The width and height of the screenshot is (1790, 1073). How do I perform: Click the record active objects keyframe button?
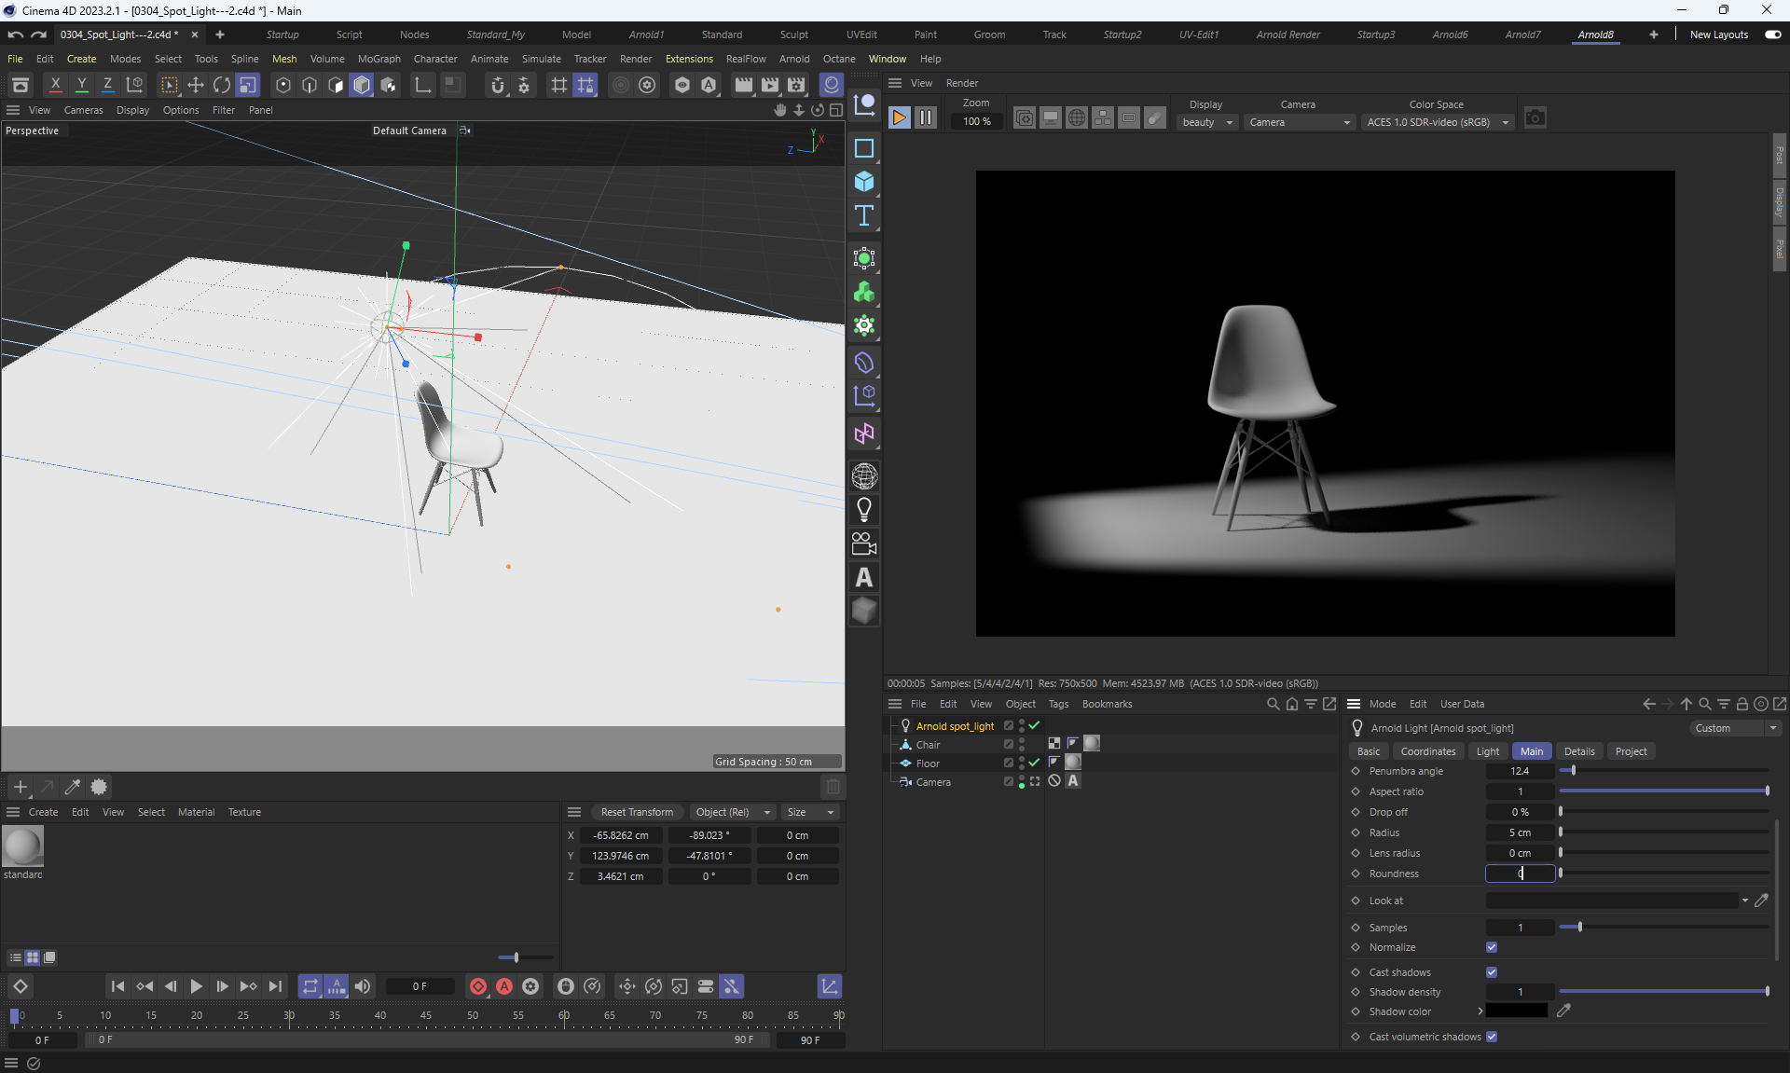click(x=478, y=986)
